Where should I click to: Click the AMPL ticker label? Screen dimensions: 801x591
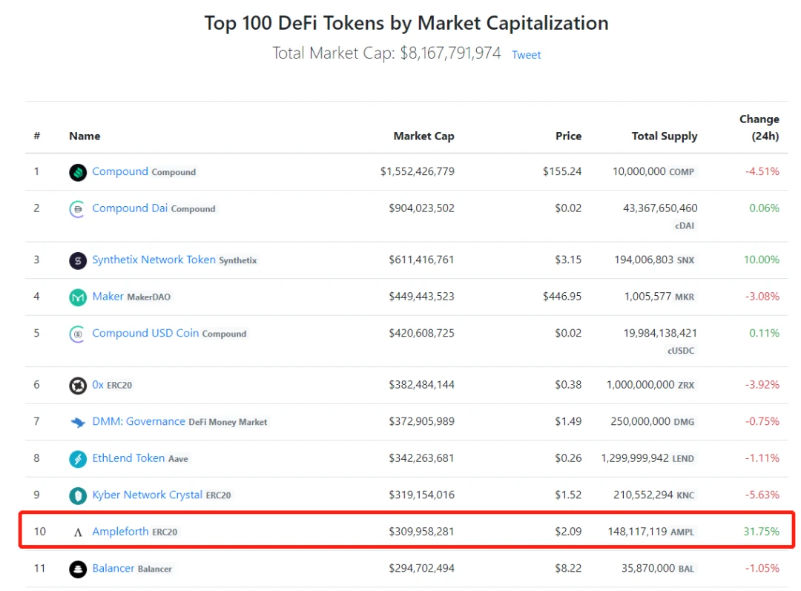pyautogui.click(x=682, y=532)
